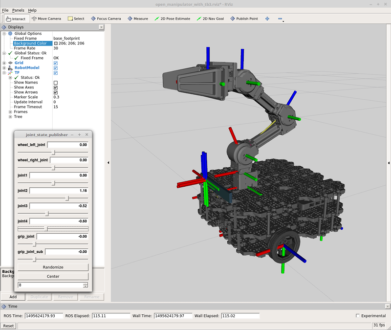The image size is (391, 330).
Task: Enable the Experimental checkbox
Action: [x=358, y=316]
